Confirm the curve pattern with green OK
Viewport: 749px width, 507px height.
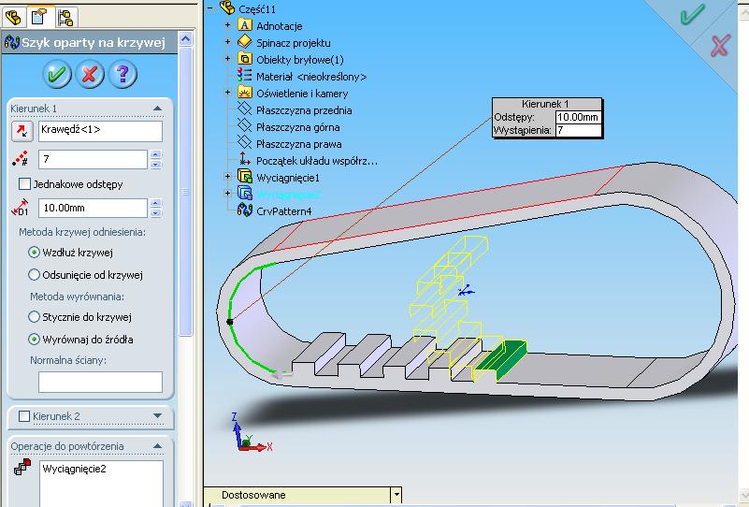(57, 74)
